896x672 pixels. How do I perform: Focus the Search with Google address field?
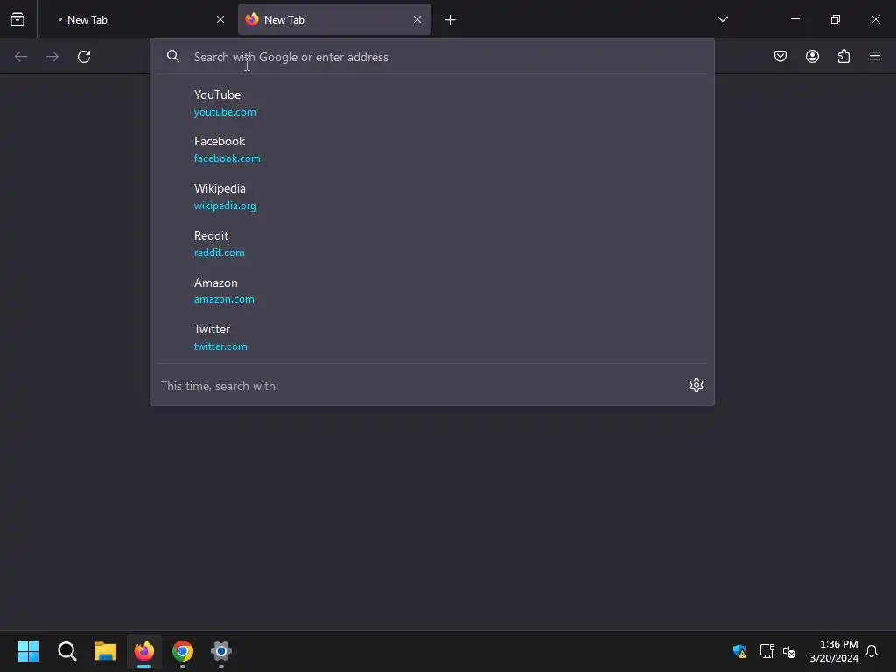[x=432, y=57]
